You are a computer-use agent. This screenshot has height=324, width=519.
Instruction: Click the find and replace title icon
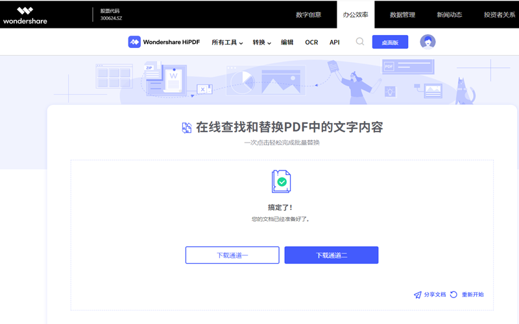(x=187, y=128)
